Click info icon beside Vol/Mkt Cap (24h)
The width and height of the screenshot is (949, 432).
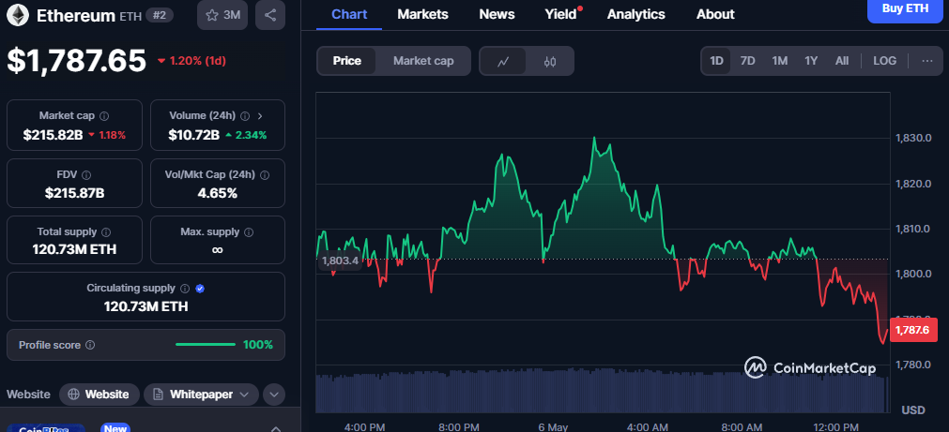coord(265,174)
